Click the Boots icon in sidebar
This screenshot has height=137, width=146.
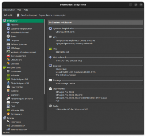pyautogui.click(x=8, y=36)
